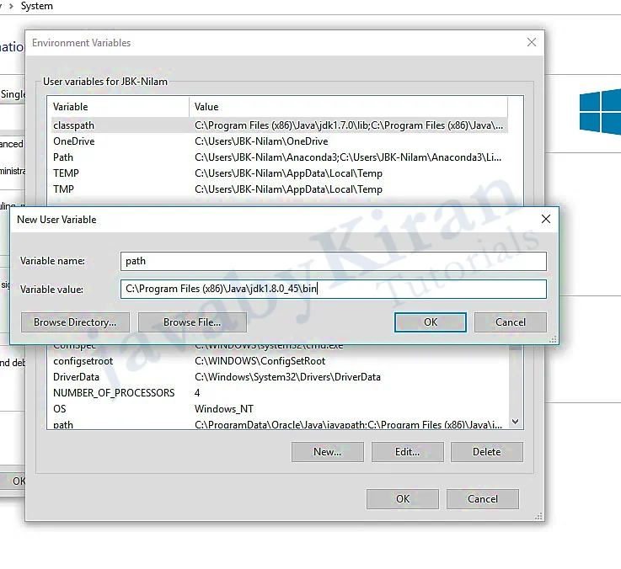Click the resize grip of New User Variable
Viewport: 621px width, 569px height.
[x=554, y=339]
